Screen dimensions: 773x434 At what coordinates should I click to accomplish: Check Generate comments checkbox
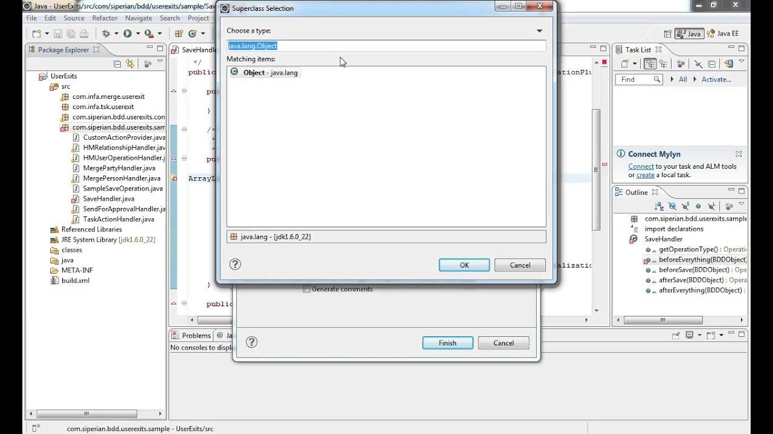tap(306, 289)
